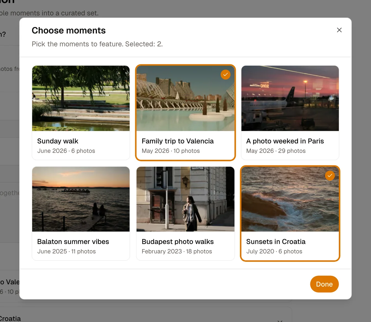Click the Done button
371x322 pixels.
coord(324,284)
